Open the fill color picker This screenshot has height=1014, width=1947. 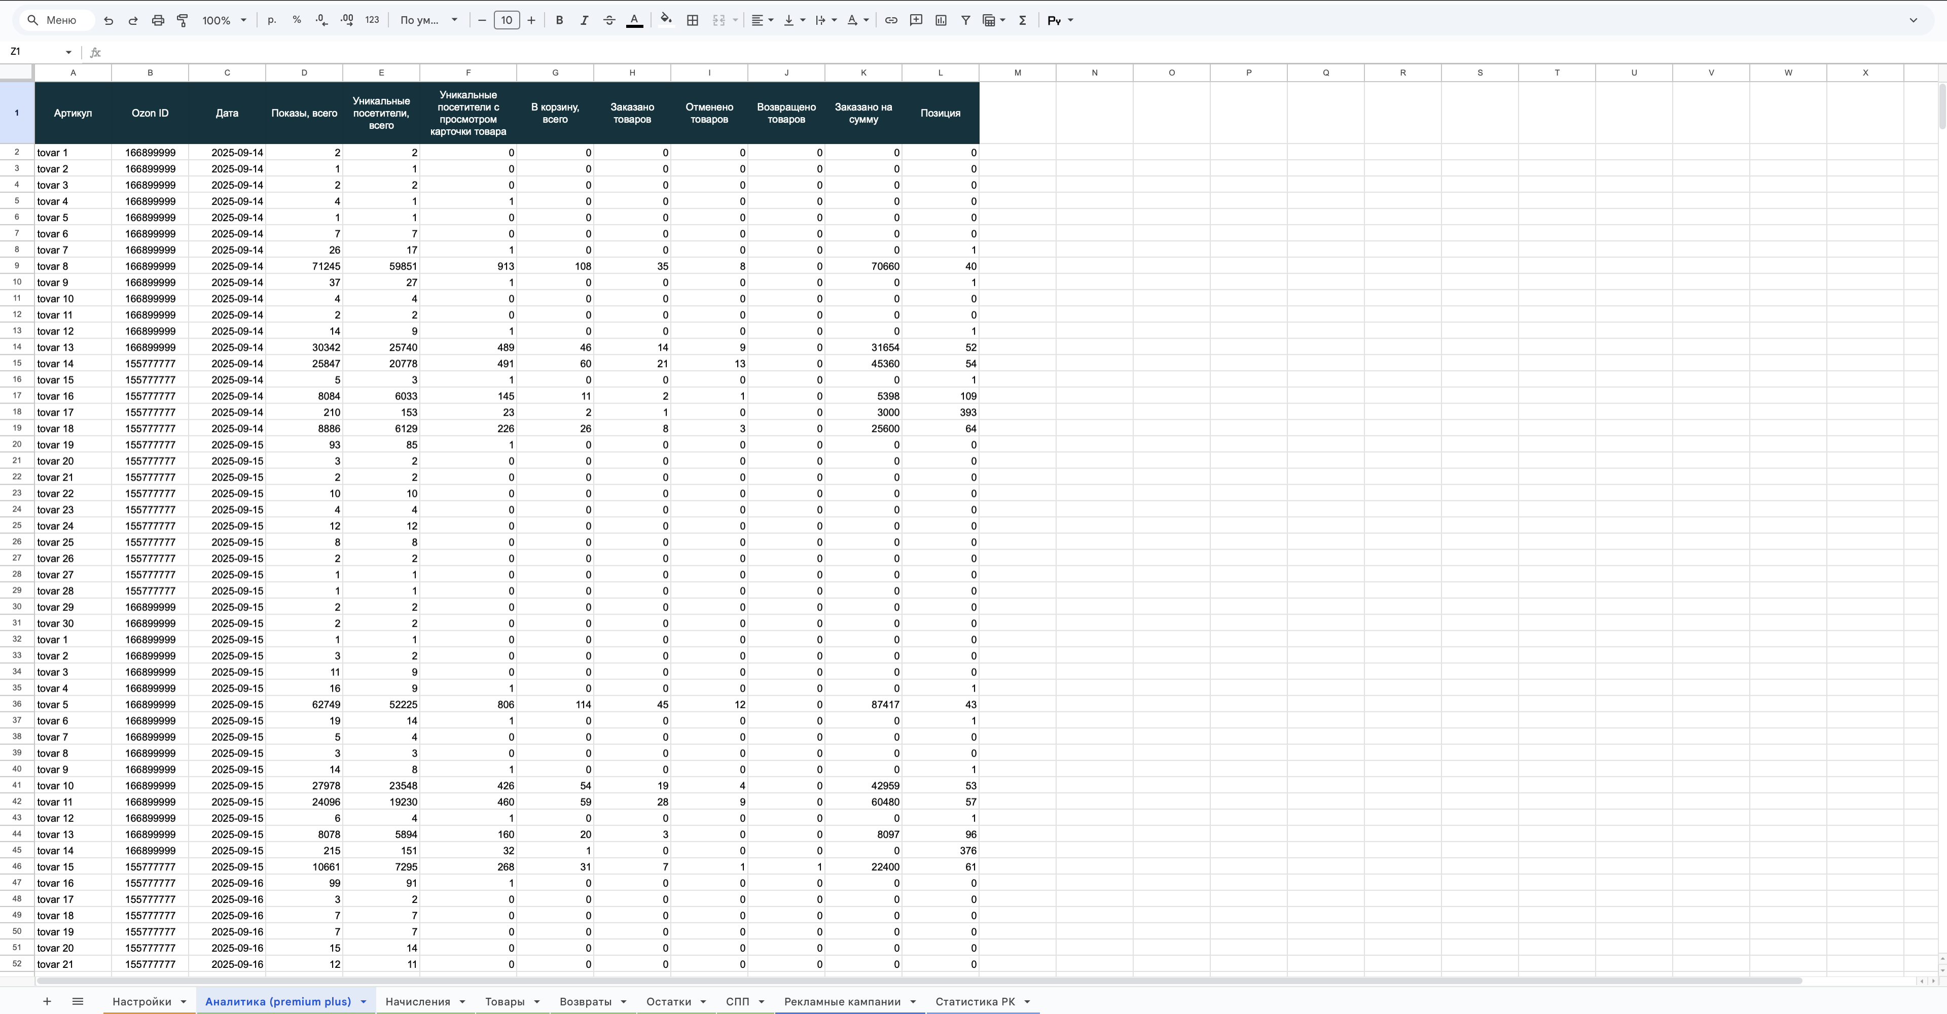click(x=666, y=20)
